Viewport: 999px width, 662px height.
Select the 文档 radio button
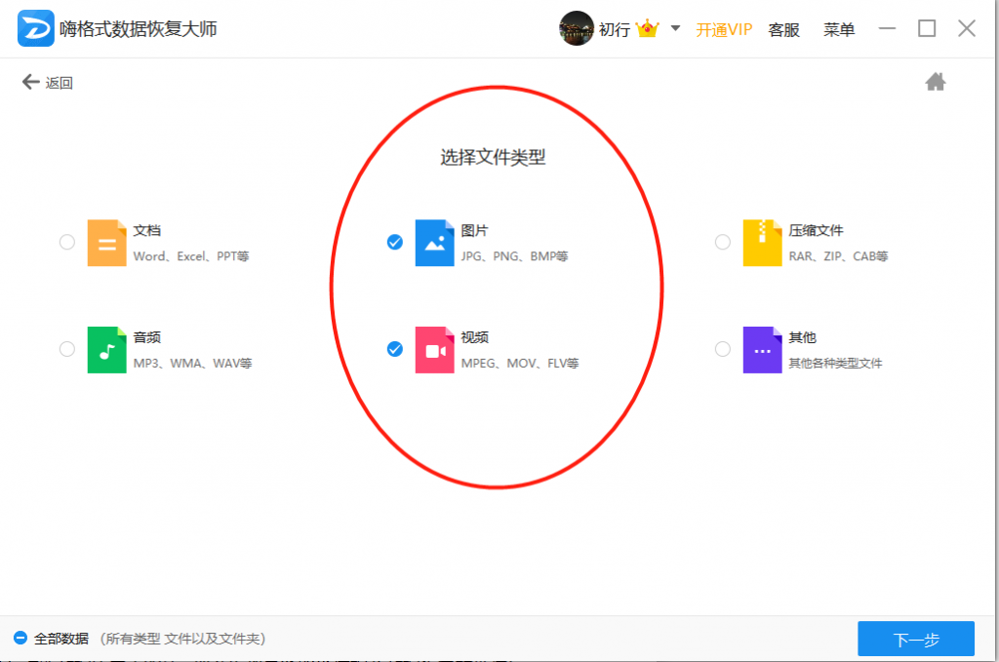67,242
